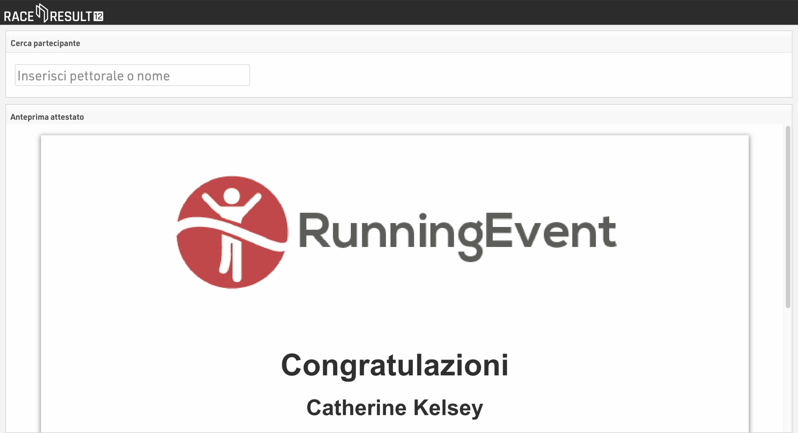Click scrollbar track below the thumb

point(788,369)
